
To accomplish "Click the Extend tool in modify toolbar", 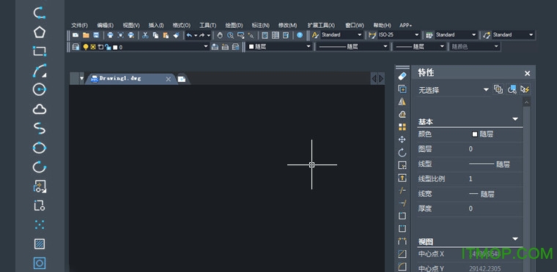I will coord(402,203).
